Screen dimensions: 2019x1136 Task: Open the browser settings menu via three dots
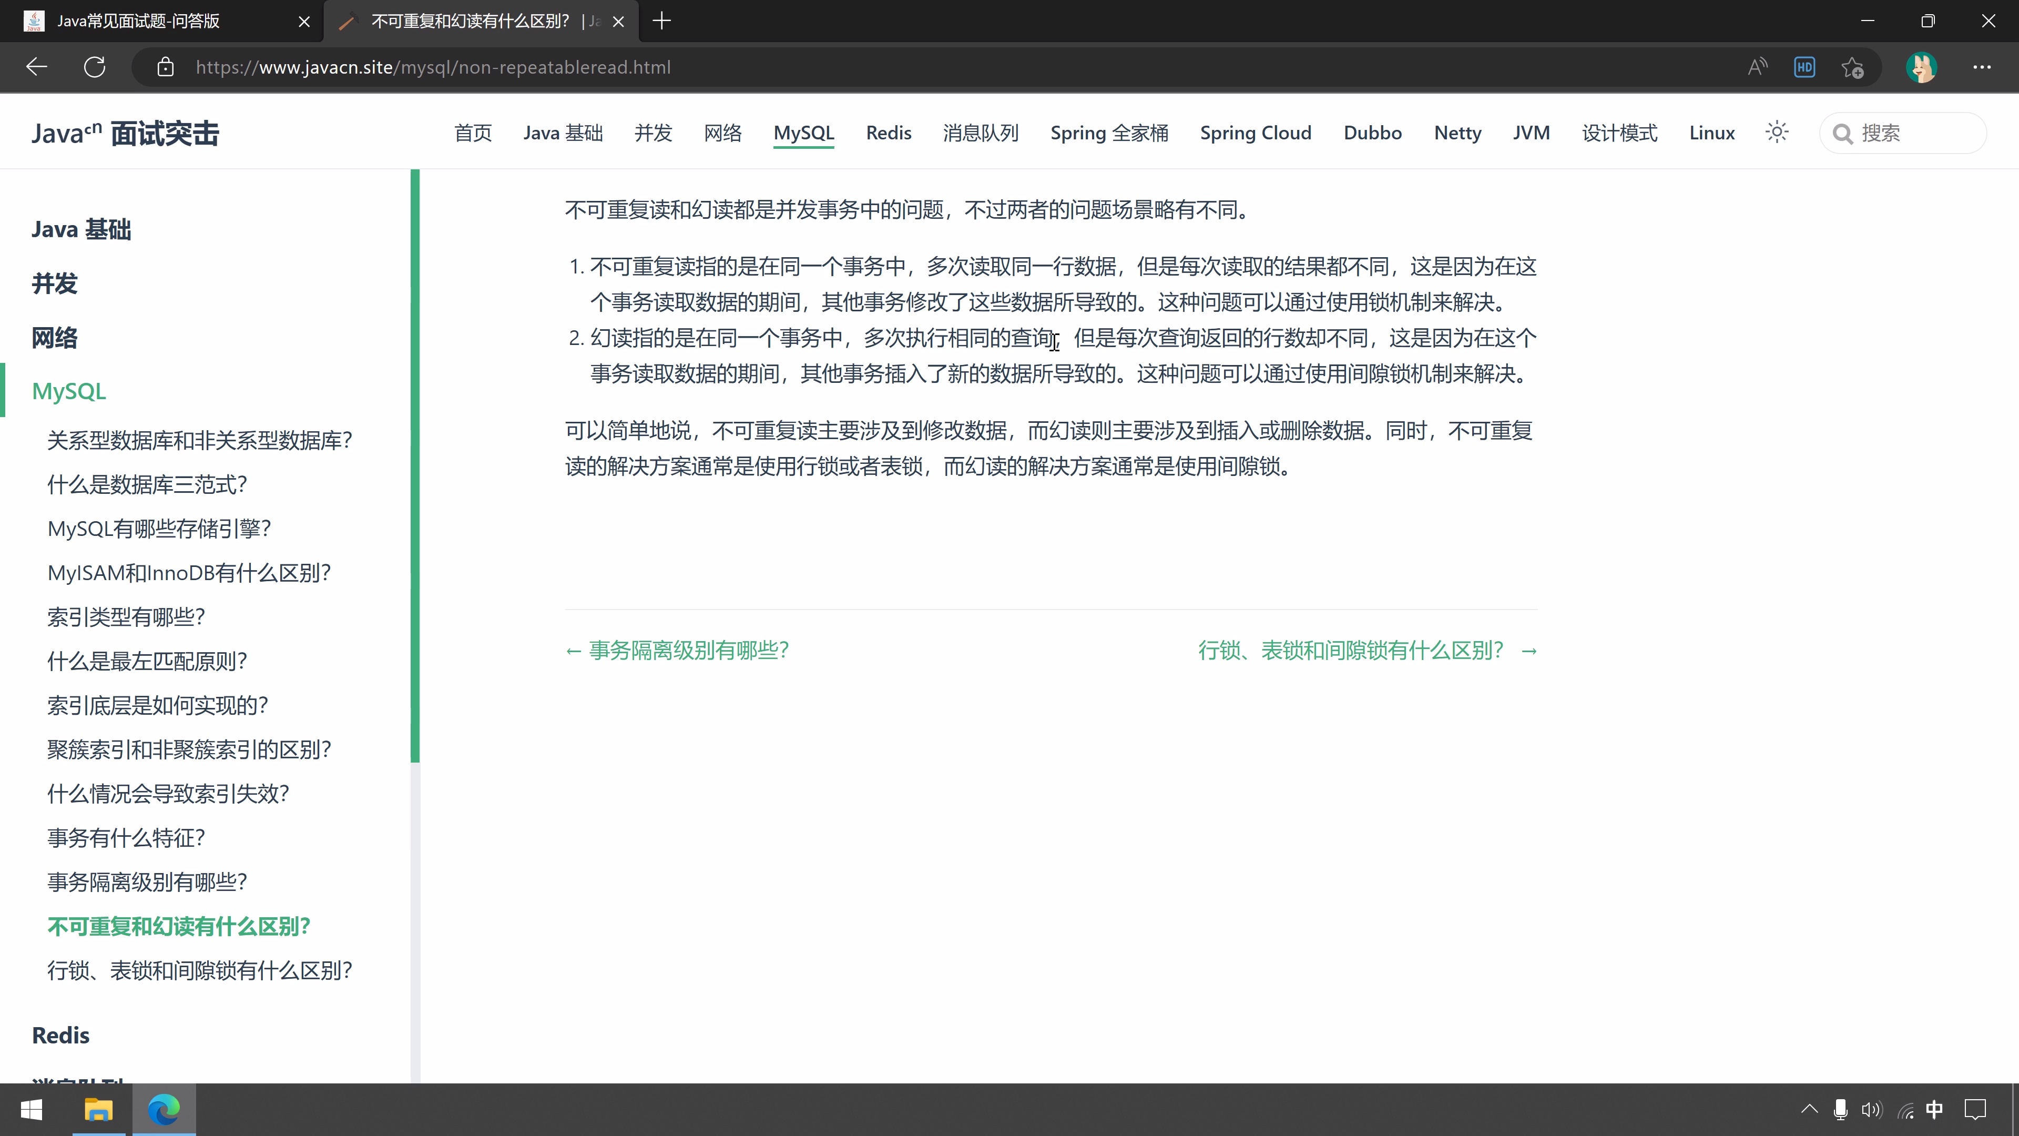coord(1982,67)
